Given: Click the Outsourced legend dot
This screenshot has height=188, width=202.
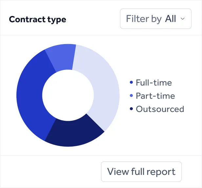Looking at the screenshot, I should (x=131, y=109).
